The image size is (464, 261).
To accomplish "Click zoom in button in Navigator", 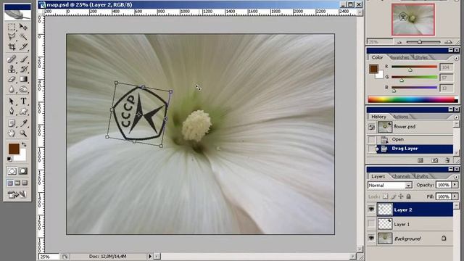I will tap(449, 42).
